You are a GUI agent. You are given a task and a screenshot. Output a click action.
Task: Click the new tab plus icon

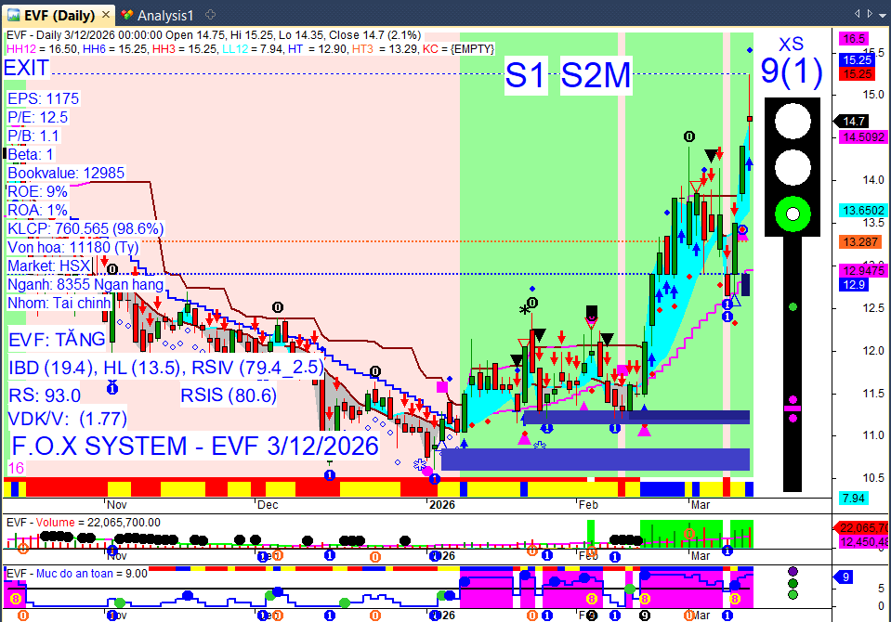(210, 15)
